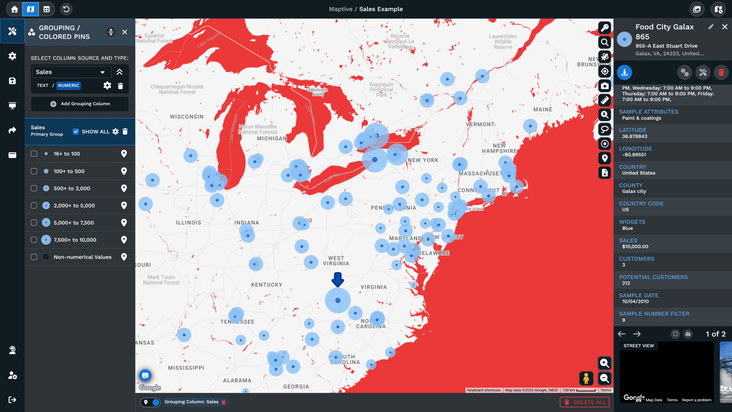
Task: Open map settings gear in left sidebar
Action: pos(12,56)
